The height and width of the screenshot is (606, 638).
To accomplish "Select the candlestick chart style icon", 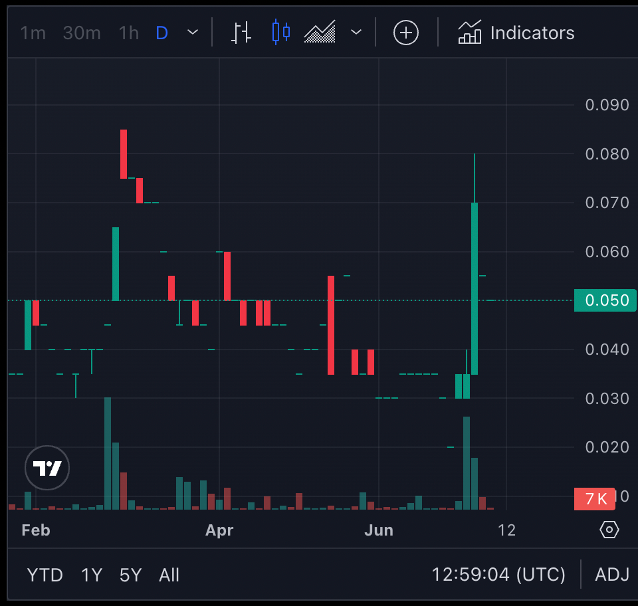I will [x=281, y=33].
